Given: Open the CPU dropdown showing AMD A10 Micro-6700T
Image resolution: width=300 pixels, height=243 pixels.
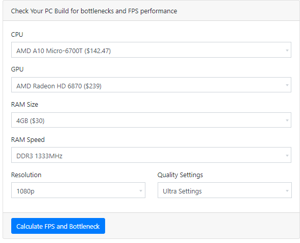Looking at the screenshot, I should 151,50.
